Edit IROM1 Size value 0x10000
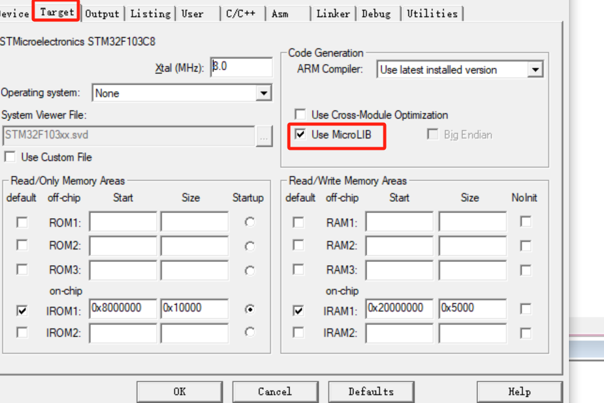The width and height of the screenshot is (604, 403). point(195,308)
